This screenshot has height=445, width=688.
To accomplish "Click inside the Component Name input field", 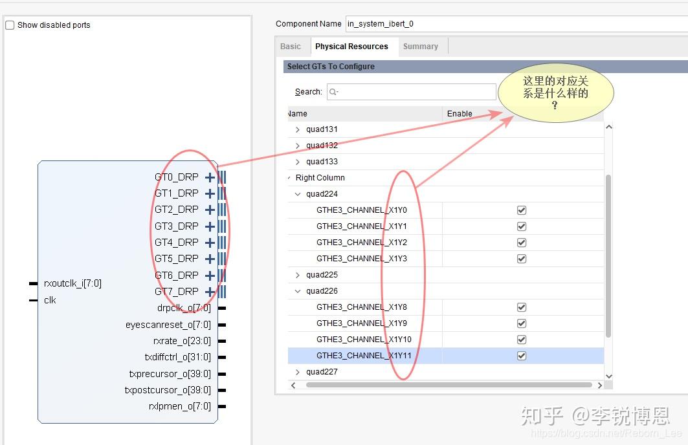I will (x=453, y=24).
